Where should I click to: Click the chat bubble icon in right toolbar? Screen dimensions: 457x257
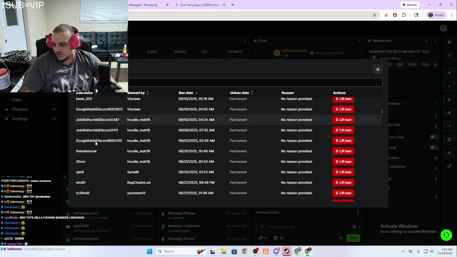pos(449,113)
